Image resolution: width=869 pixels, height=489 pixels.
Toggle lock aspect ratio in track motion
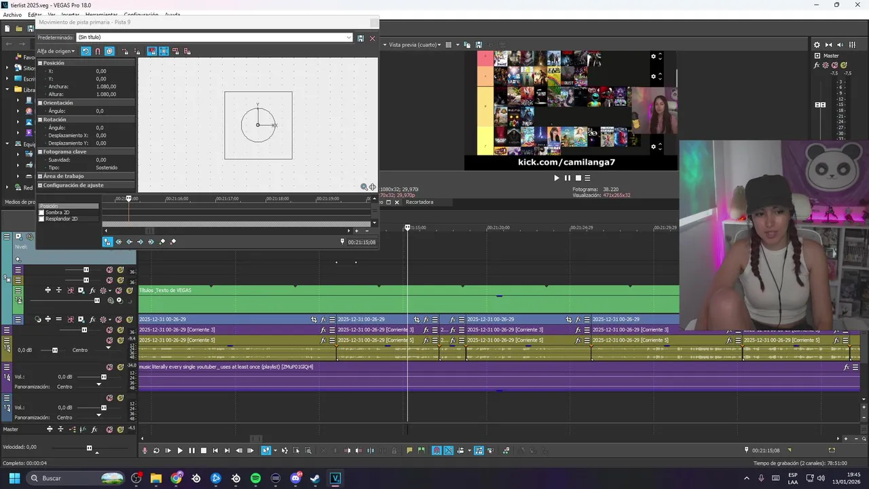[x=151, y=51]
